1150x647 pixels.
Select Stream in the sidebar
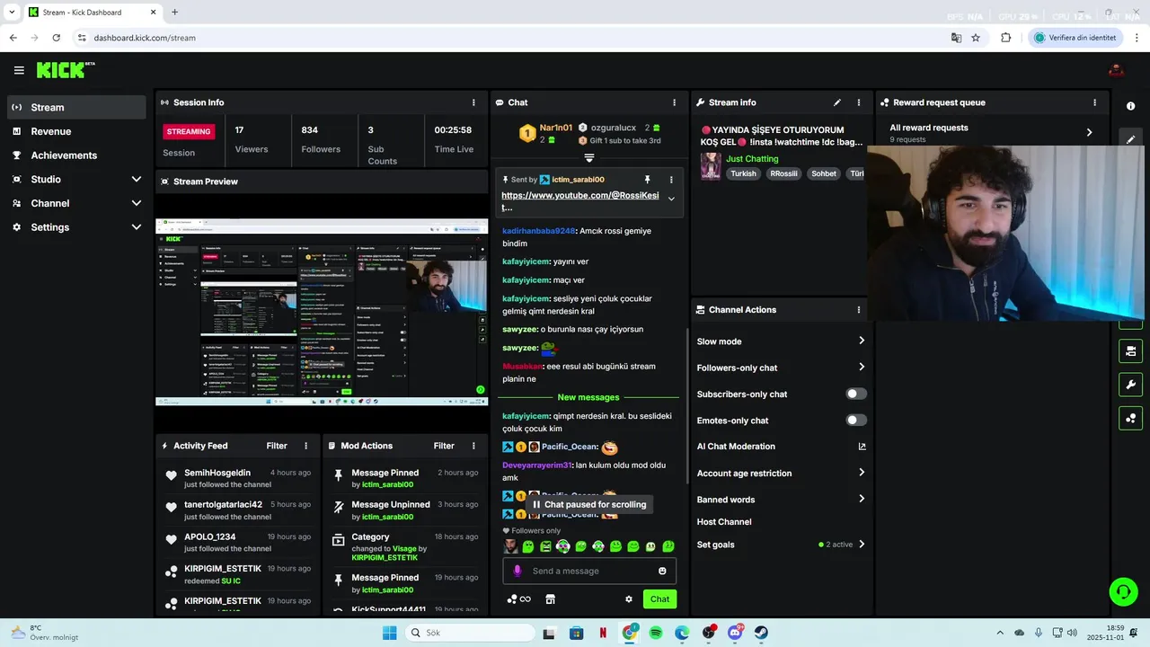pos(76,107)
